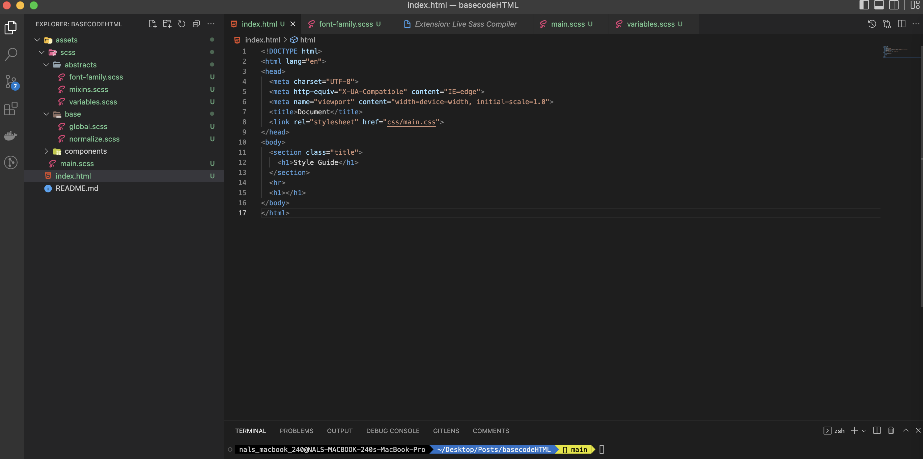Toggle the secondary side bar
This screenshot has height=459, width=923.
point(894,5)
